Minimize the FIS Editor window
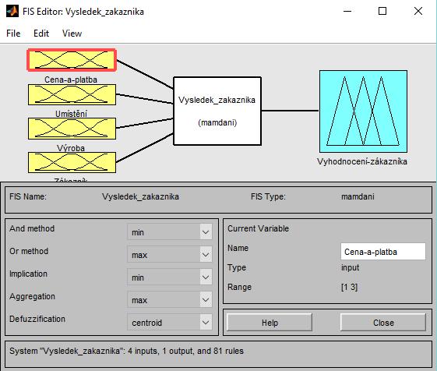The width and height of the screenshot is (437, 371). pyautogui.click(x=347, y=11)
